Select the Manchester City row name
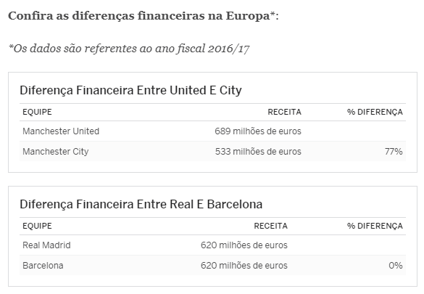This screenshot has width=424, height=294. (55, 151)
